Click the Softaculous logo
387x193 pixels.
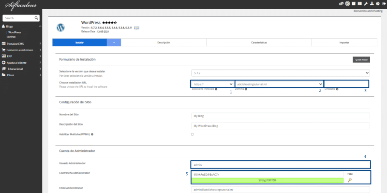point(20,5)
